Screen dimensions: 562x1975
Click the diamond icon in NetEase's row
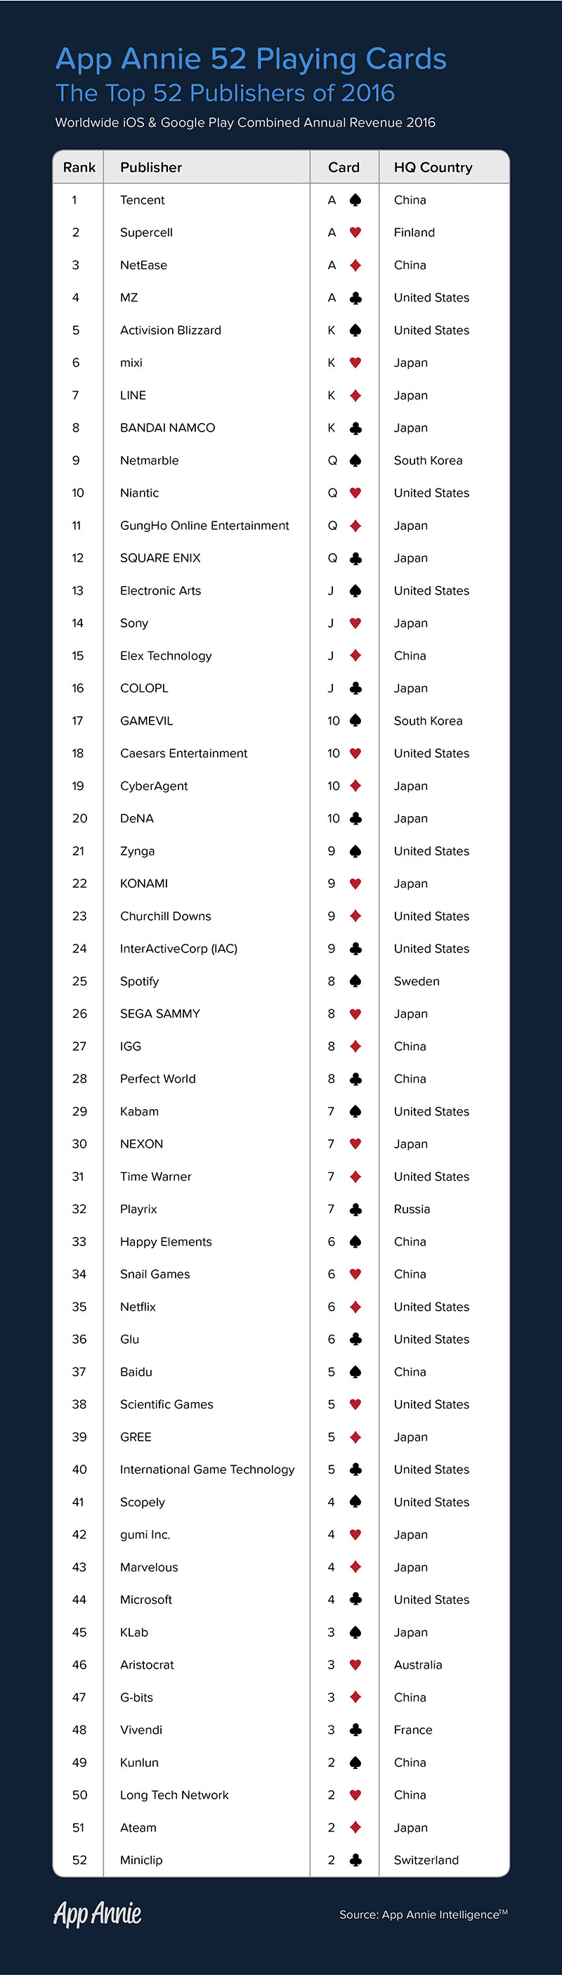[x=355, y=265]
